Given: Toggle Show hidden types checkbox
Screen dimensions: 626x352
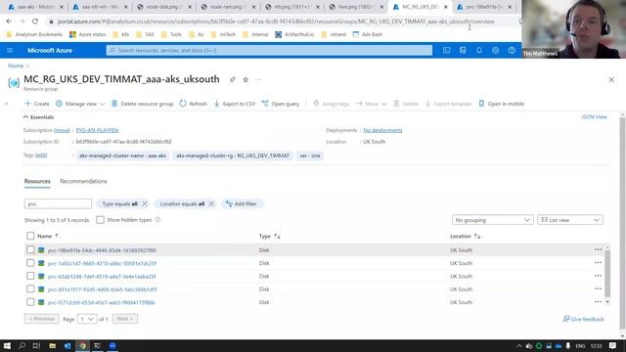Looking at the screenshot, I should tap(100, 220).
